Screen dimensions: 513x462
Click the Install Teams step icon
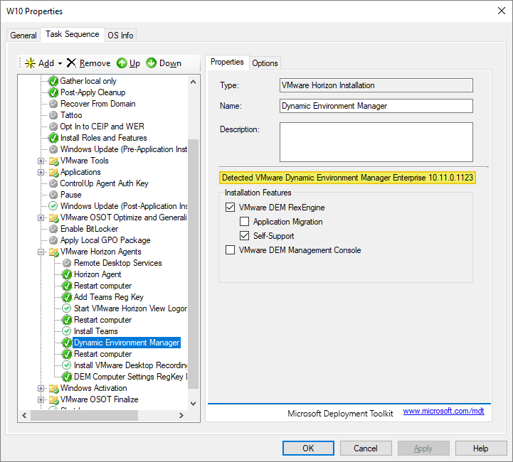pyautogui.click(x=67, y=331)
